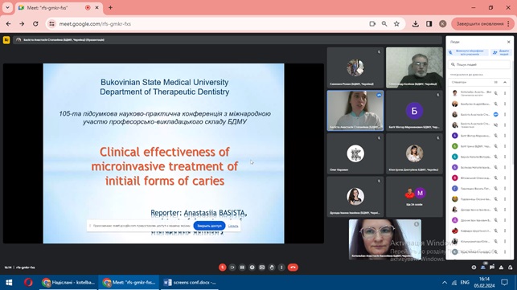This screenshot has width=517, height=290.
Task: Open meeting details info icon
Action: click(x=474, y=268)
